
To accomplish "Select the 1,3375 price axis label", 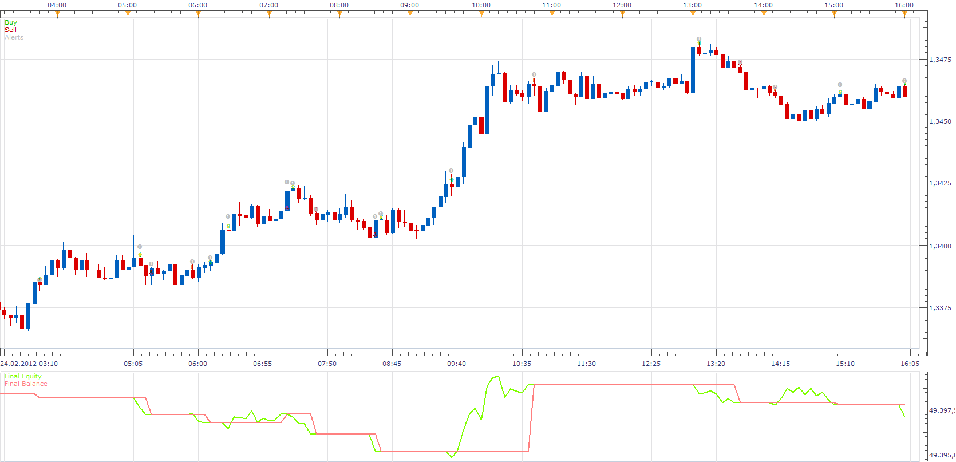I will click(940, 308).
